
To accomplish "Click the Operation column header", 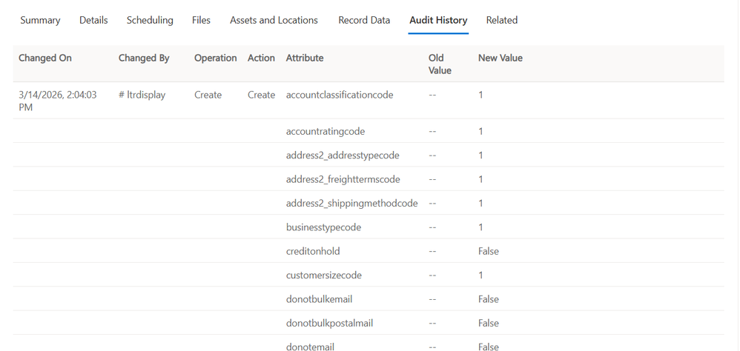I will pos(216,58).
